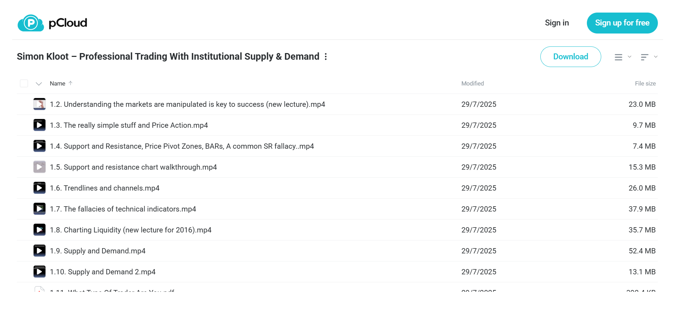Open the thumbnail for 1.2 Understanding the markets
Image resolution: width=689 pixels, height=319 pixels.
coord(40,104)
